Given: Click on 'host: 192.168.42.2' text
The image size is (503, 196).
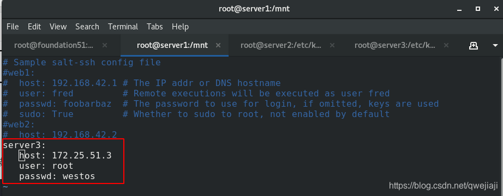Looking at the screenshot, I should coord(68,134).
